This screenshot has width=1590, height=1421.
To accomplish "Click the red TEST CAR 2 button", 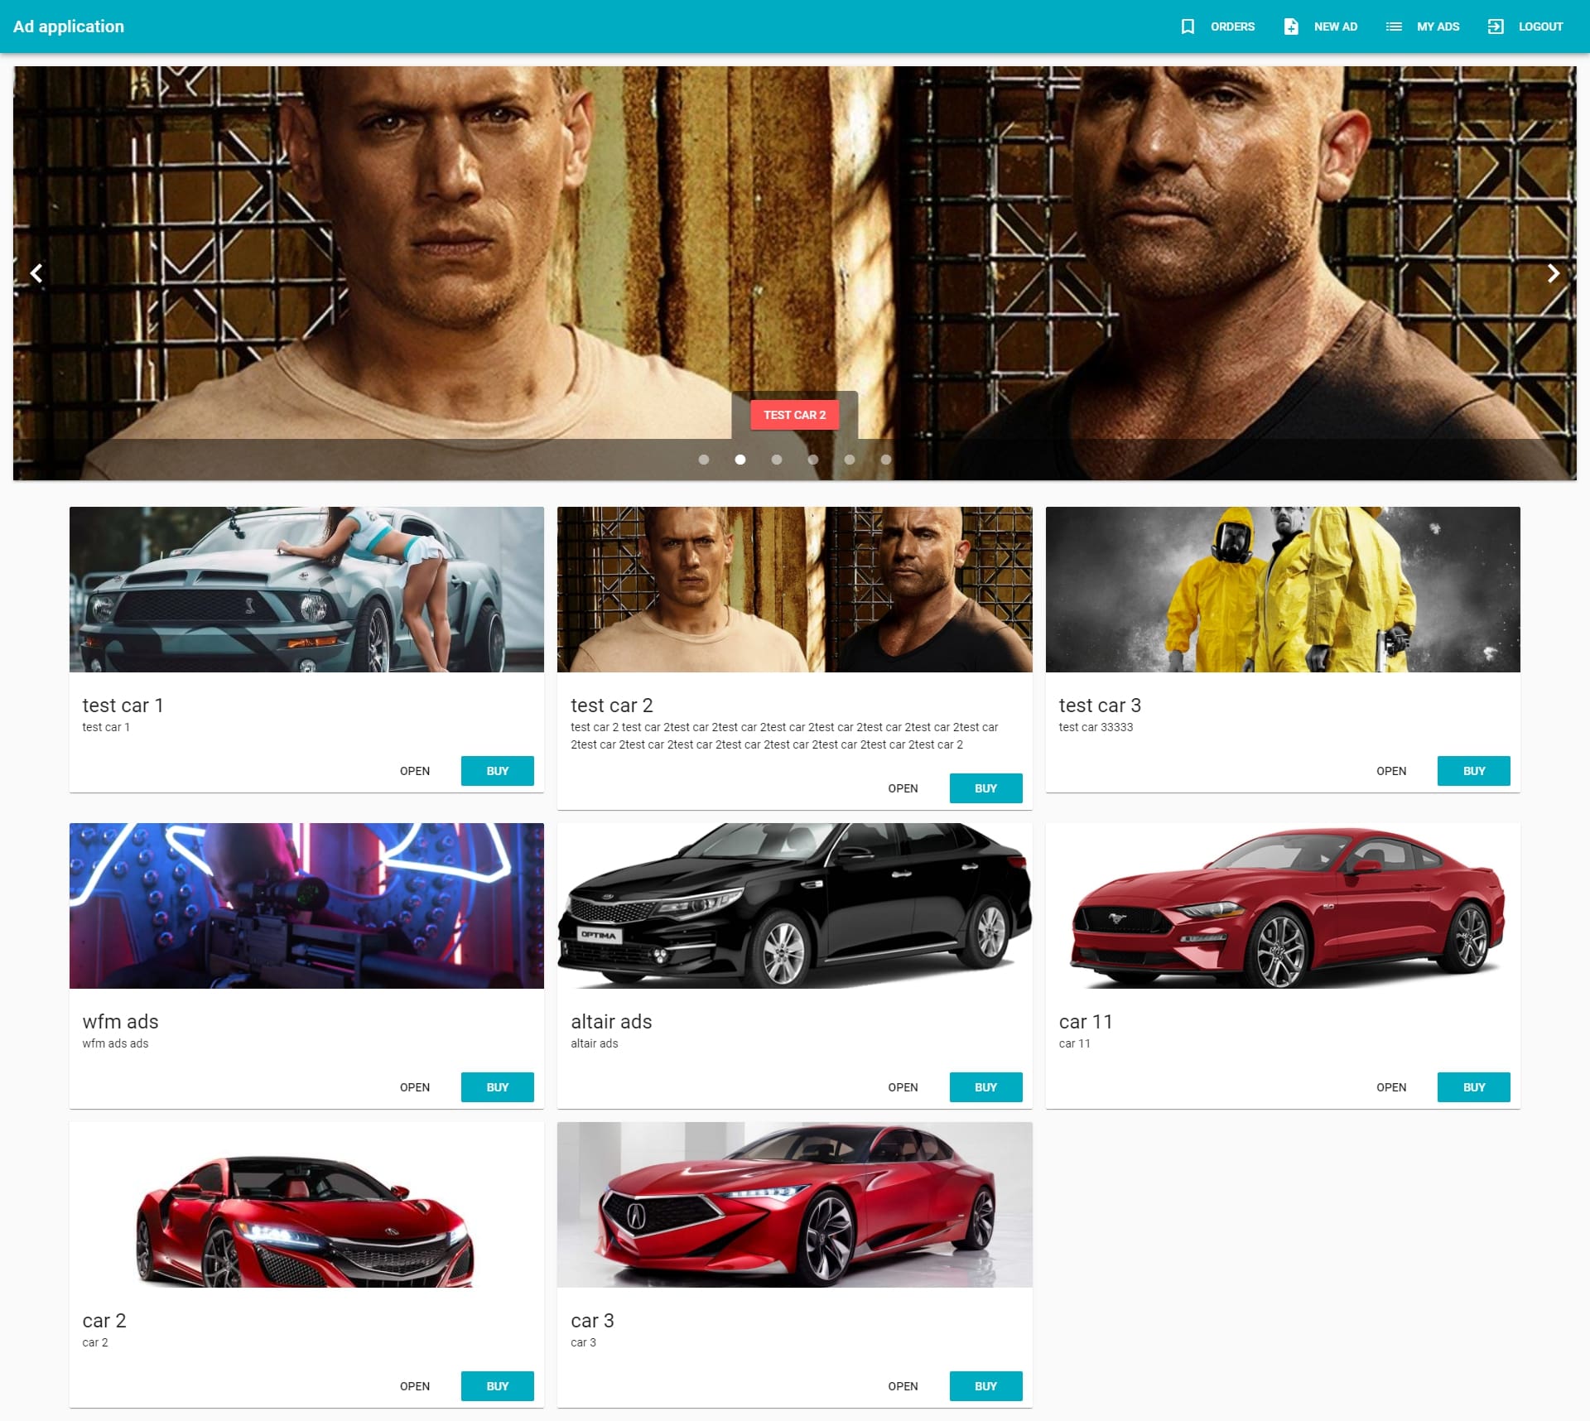I will coord(794,415).
